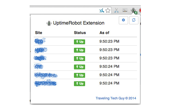Click 9:50:24 PM in the fourth row
The image size is (174, 108).
[109, 67]
